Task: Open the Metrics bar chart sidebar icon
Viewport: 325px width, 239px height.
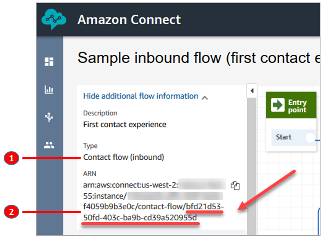Action: pos(49,90)
